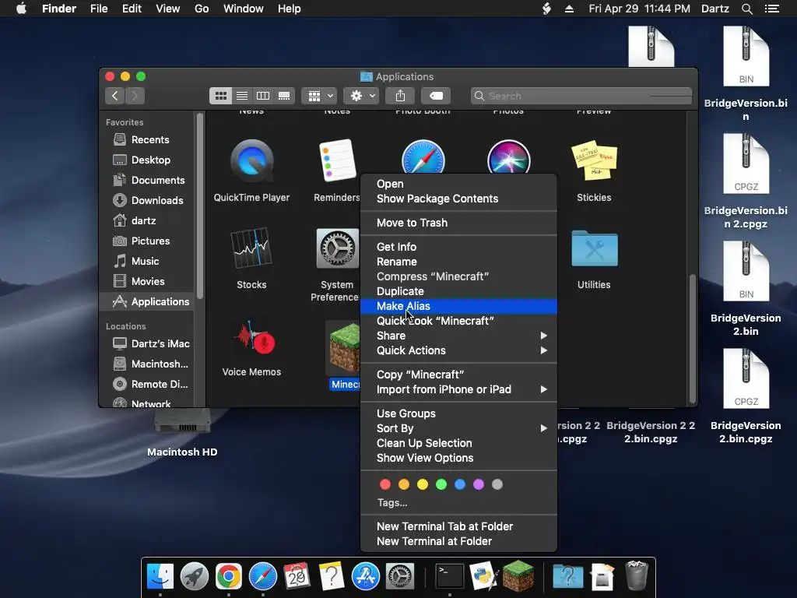Select the Stocks app icon
797x598 pixels.
(251, 248)
